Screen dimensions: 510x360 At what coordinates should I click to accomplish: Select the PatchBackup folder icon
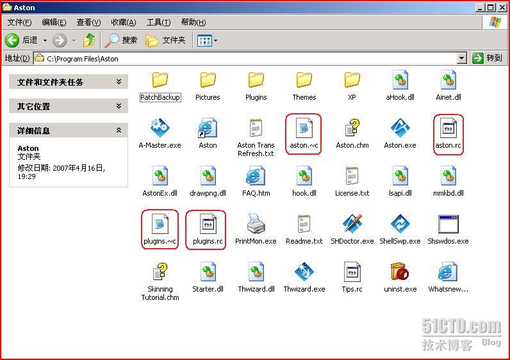pyautogui.click(x=160, y=80)
